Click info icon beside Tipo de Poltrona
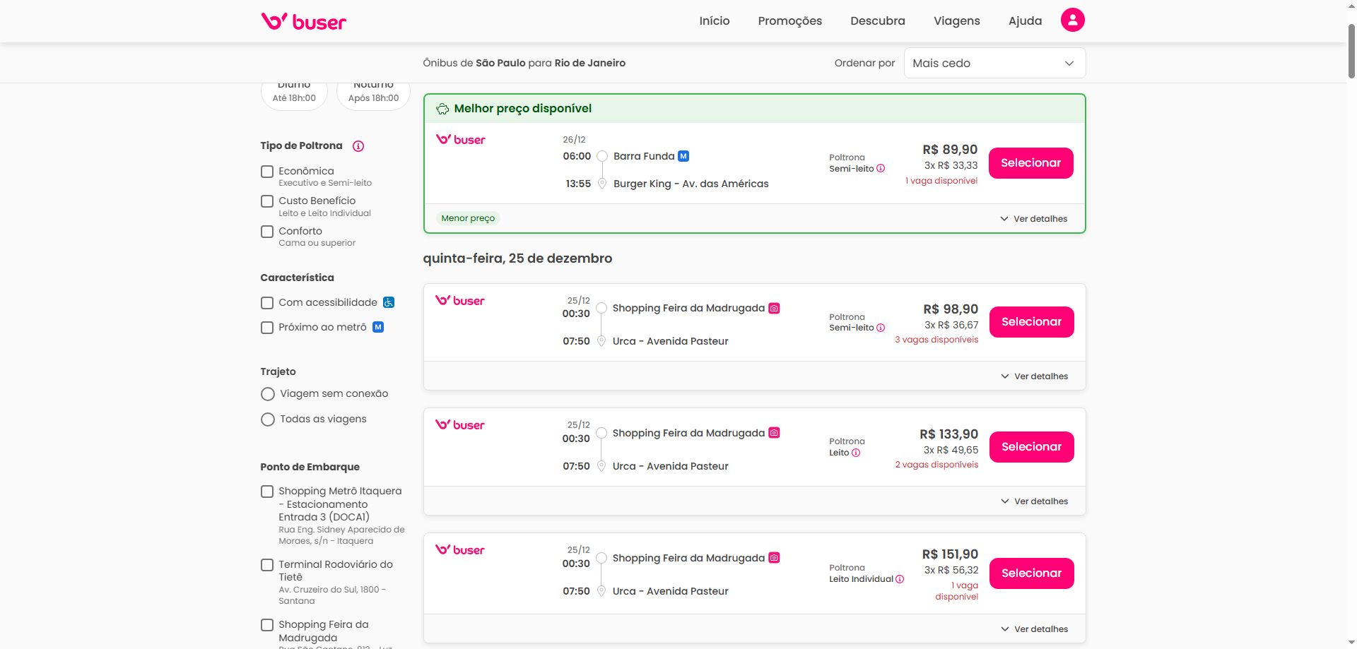 pos(358,146)
